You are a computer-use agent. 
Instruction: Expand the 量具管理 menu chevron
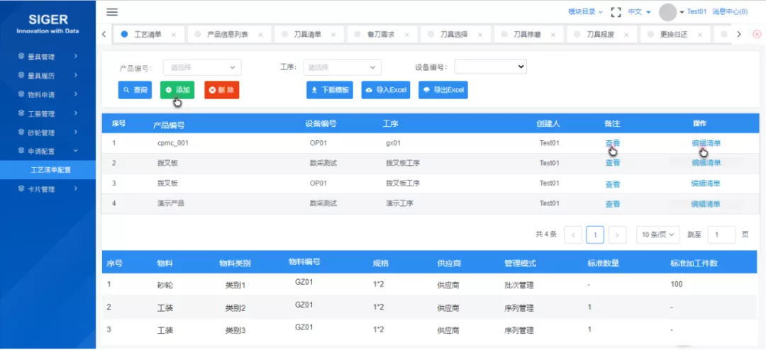(x=76, y=56)
